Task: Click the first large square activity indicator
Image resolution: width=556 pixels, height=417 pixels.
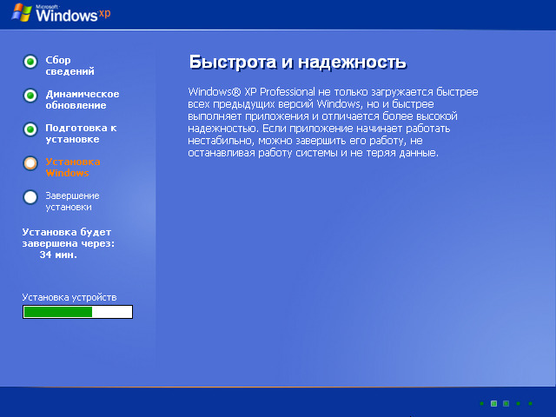Action: tap(493, 403)
